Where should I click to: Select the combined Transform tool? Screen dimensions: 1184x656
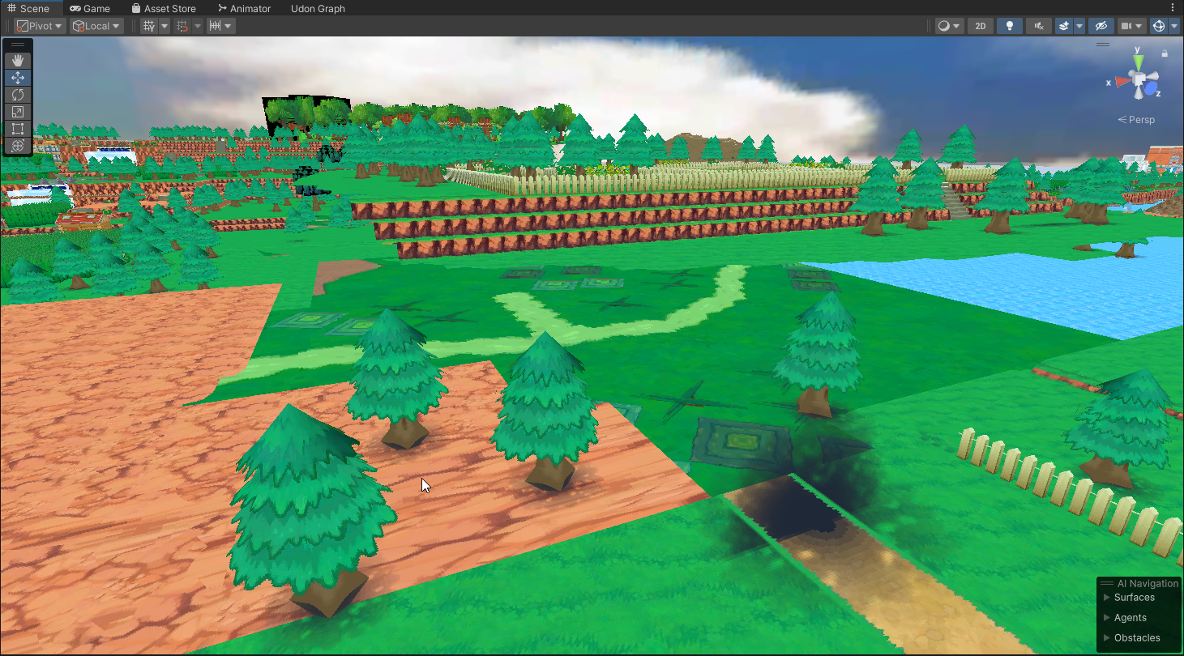tap(18, 146)
